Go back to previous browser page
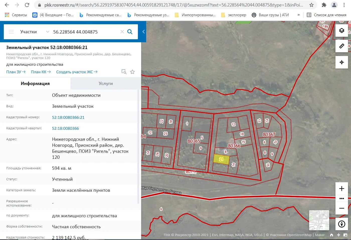Viewport: 351px width, 240px height. 7,5
